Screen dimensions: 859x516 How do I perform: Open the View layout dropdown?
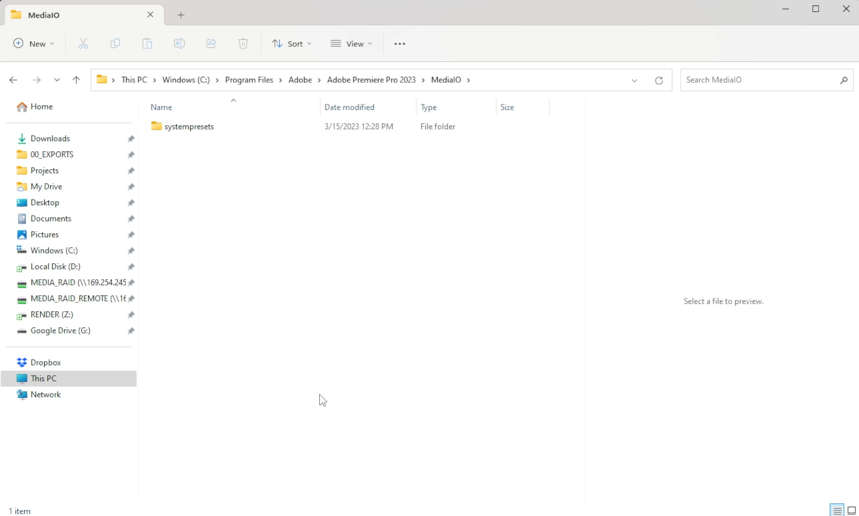click(351, 43)
